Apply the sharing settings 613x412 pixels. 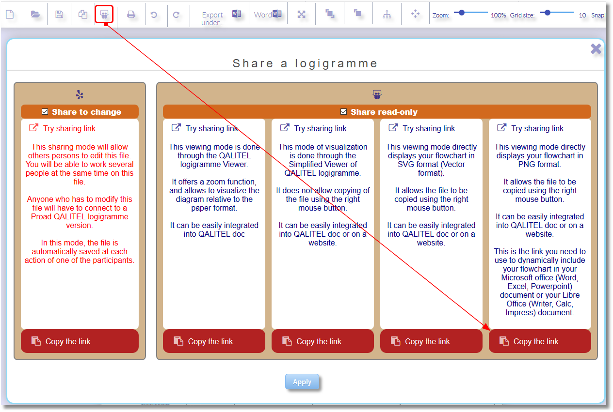click(x=302, y=381)
